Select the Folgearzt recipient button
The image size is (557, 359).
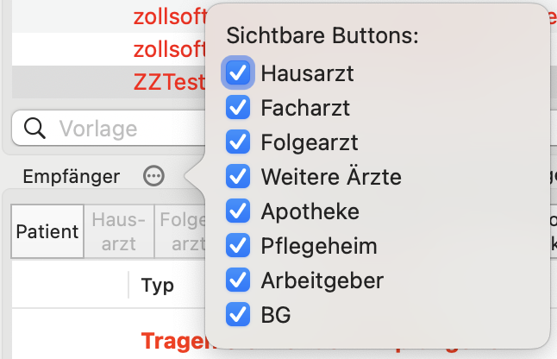click(180, 232)
